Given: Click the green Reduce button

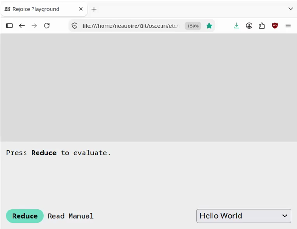Looking at the screenshot, I should click(25, 216).
